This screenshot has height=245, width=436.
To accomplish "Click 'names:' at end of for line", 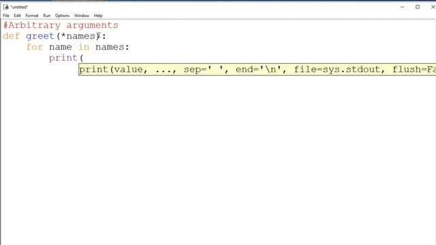I will 112,47.
